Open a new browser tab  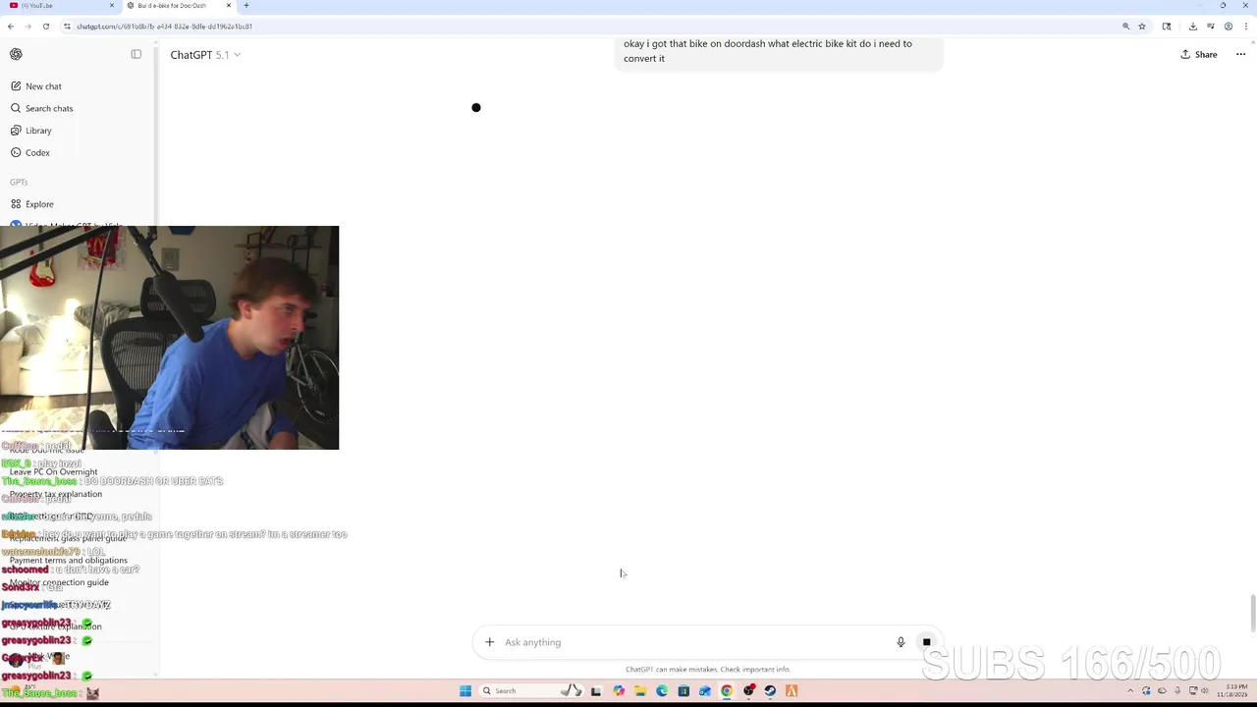pyautogui.click(x=246, y=6)
